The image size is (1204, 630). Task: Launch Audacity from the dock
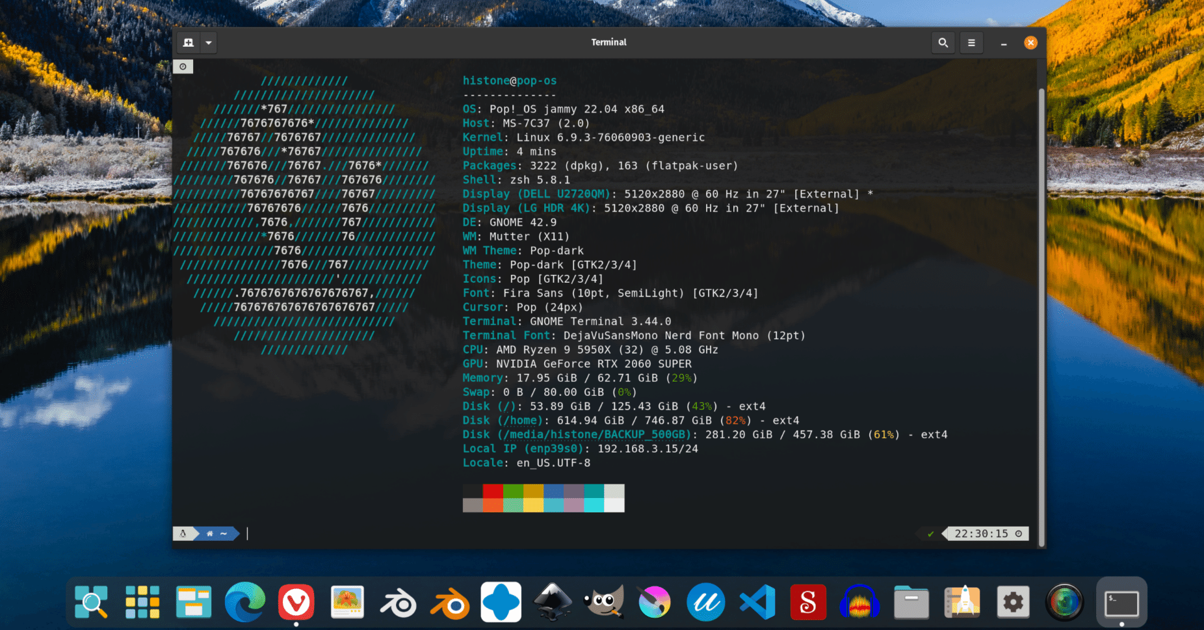pyautogui.click(x=859, y=602)
